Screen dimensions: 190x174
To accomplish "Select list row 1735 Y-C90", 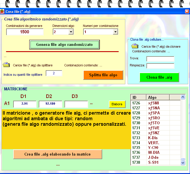I will 155,148.
